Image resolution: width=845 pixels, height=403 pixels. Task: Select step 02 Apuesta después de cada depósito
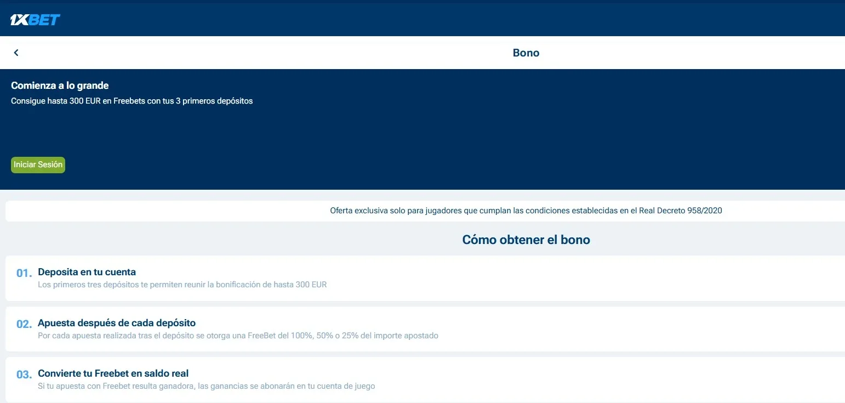tap(425, 329)
